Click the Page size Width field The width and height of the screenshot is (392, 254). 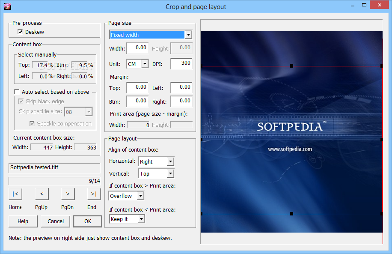pyautogui.click(x=137, y=48)
